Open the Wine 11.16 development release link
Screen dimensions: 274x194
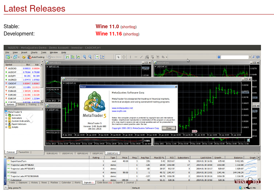109,34
